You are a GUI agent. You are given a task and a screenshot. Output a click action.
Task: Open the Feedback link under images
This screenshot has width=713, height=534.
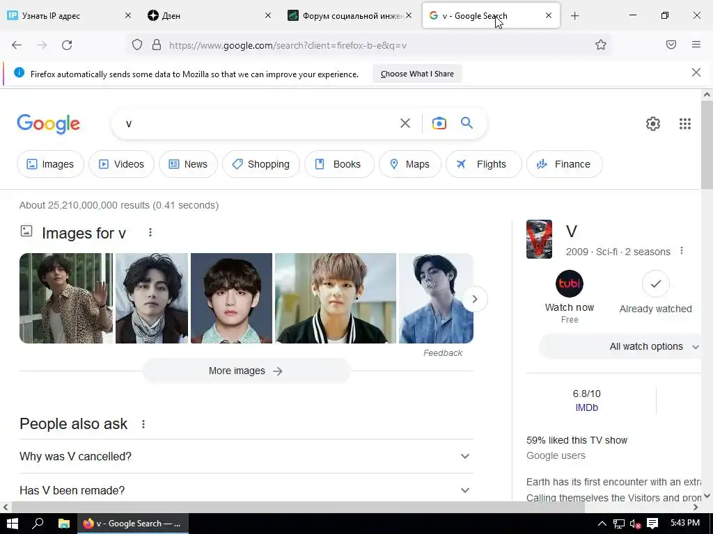pyautogui.click(x=442, y=353)
